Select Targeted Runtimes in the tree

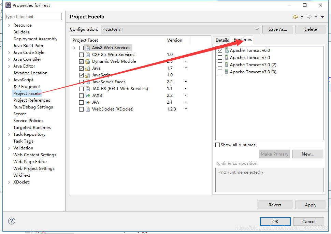[32, 128]
